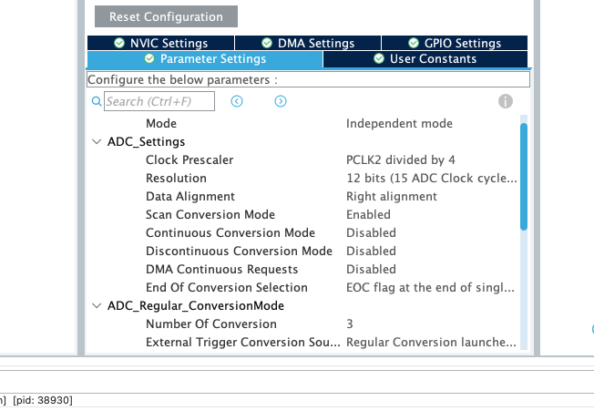Click the DMA Settings green check icon

point(267,43)
